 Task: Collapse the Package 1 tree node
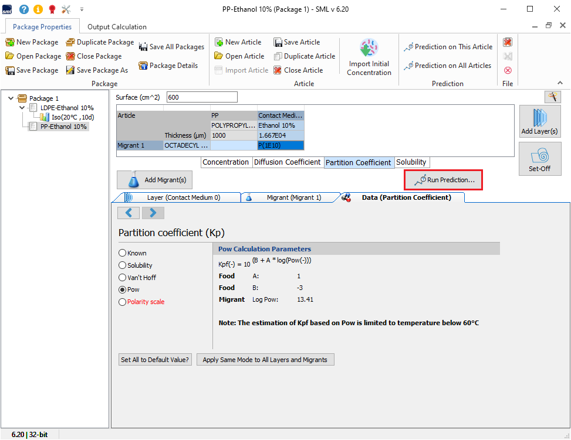coord(11,98)
